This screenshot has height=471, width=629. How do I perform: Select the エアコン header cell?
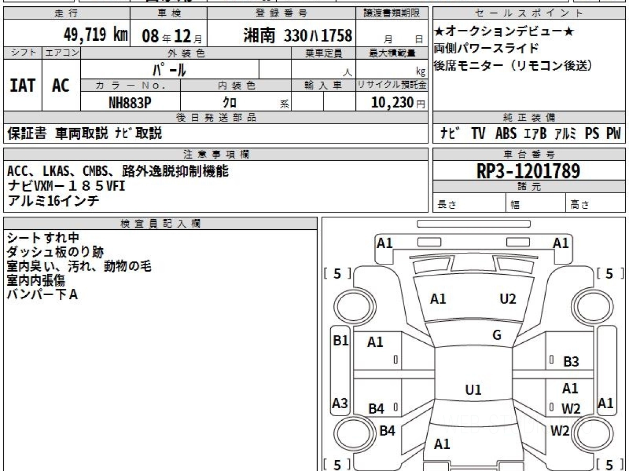[x=61, y=53]
